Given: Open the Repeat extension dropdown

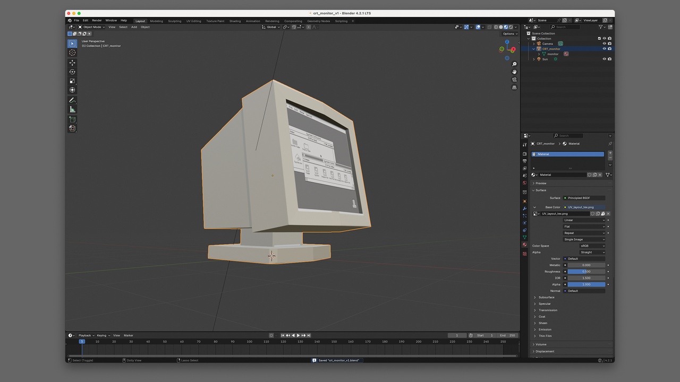Looking at the screenshot, I should [x=584, y=233].
